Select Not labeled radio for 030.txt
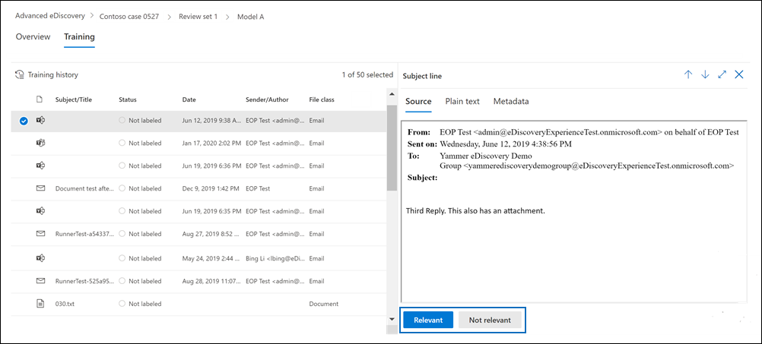This screenshot has height=344, width=762. coord(122,304)
